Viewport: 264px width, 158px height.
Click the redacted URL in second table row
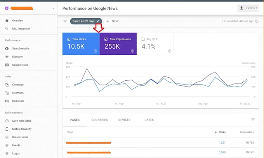coord(89,153)
